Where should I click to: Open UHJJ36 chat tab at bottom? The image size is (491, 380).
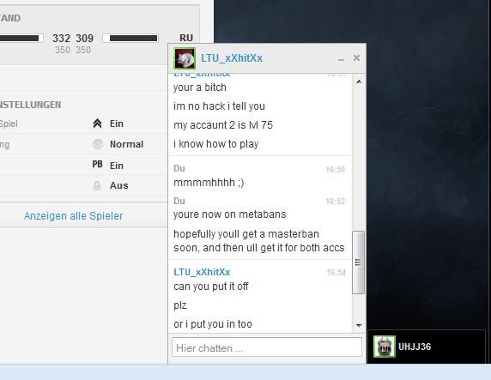(x=427, y=347)
